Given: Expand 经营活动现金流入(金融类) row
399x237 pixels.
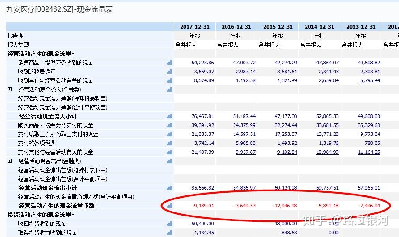Looking at the screenshot, I should [10, 89].
